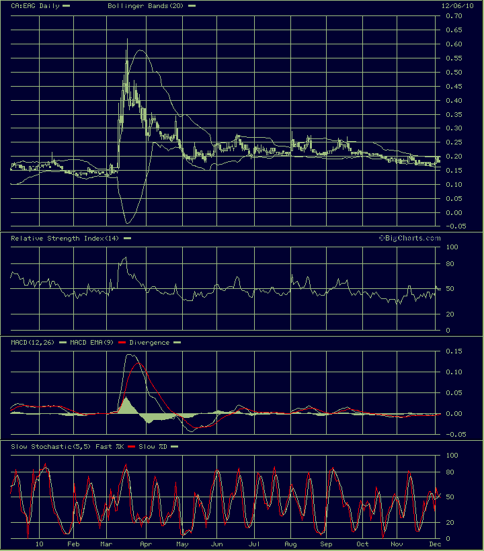Select the Slow %D legend label
Screen dimensions: 484x551
pyautogui.click(x=153, y=447)
